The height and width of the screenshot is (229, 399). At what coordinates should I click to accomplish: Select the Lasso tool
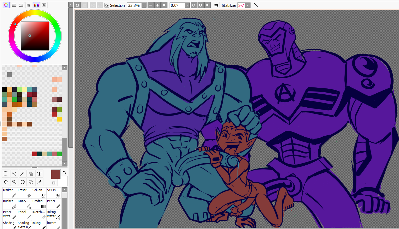tap(14, 174)
